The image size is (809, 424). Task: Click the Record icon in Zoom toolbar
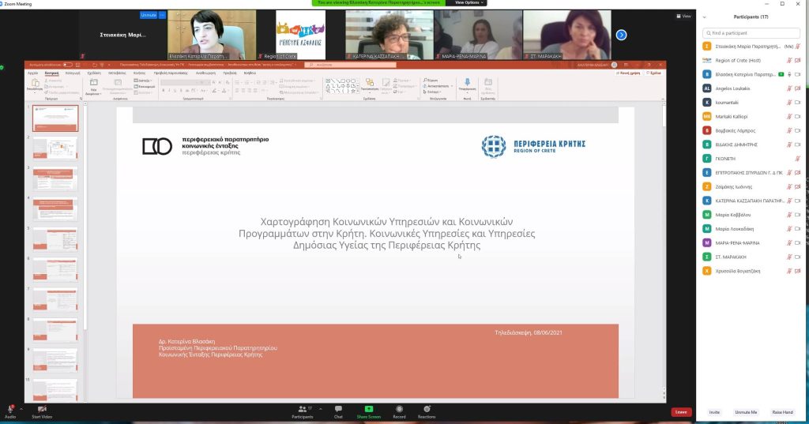tap(399, 409)
